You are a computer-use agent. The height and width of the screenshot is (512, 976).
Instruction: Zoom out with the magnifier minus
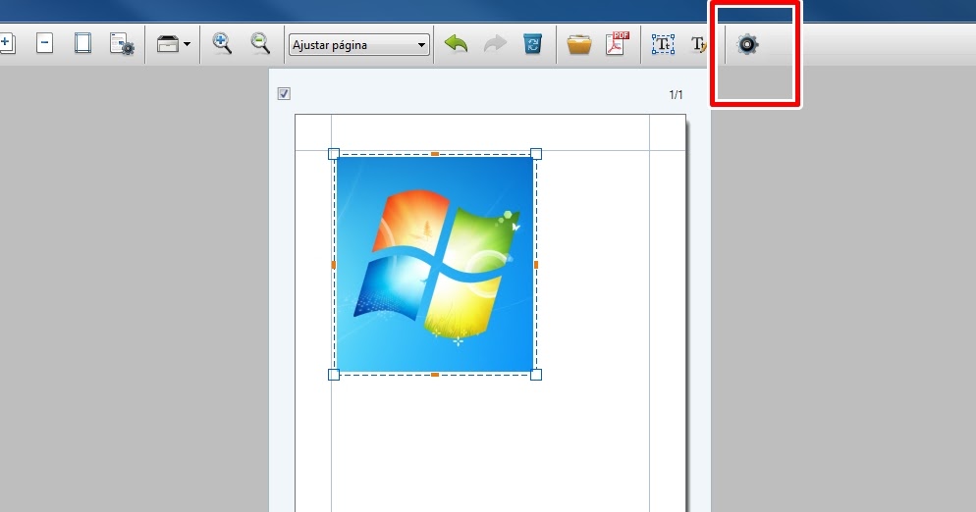(260, 43)
